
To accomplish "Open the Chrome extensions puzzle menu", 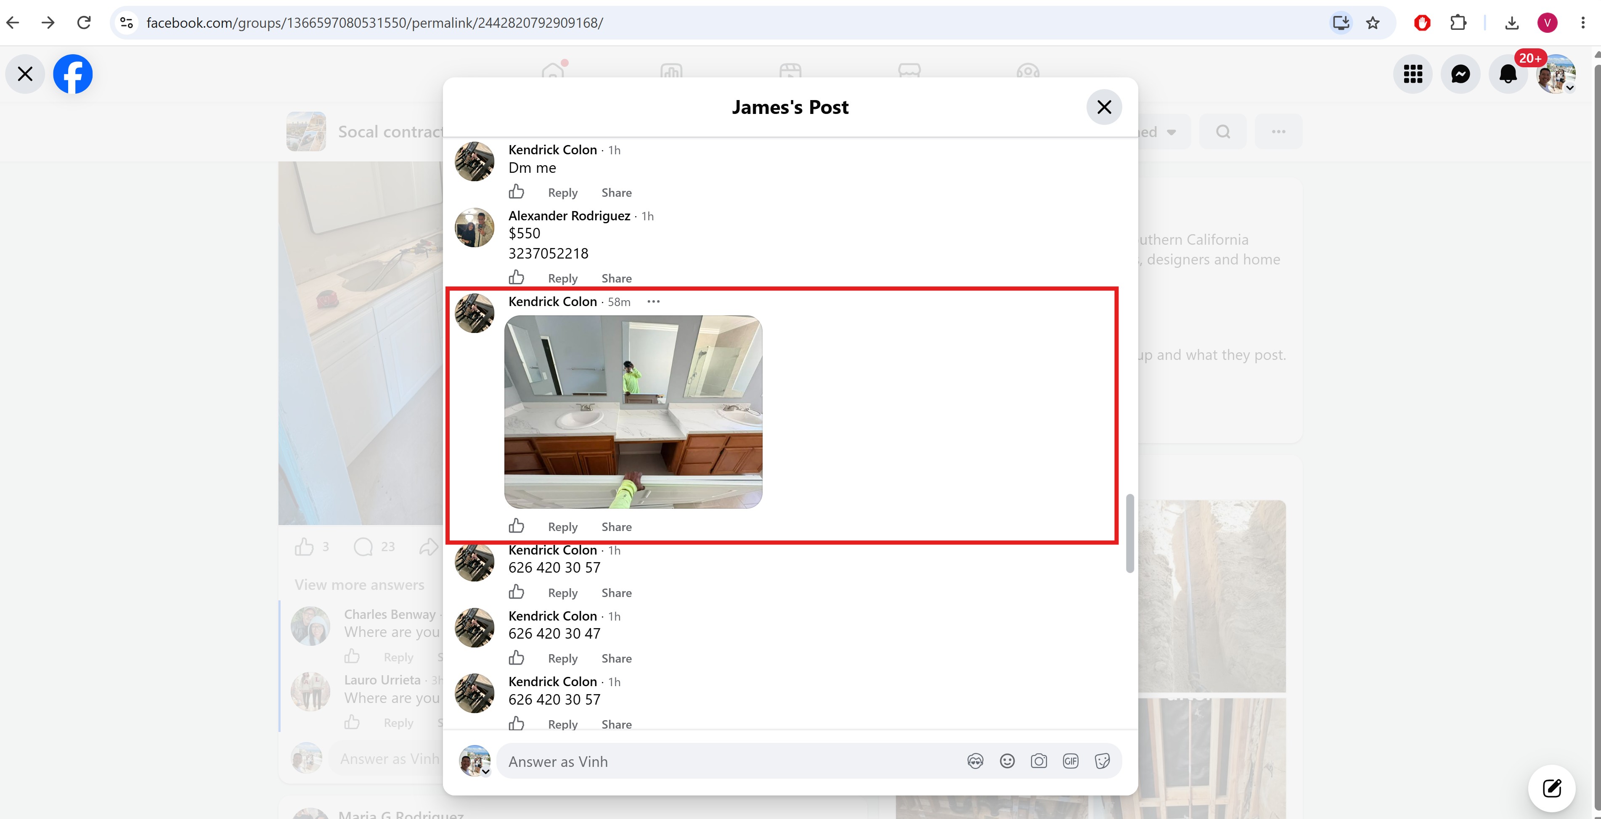I will click(x=1458, y=23).
